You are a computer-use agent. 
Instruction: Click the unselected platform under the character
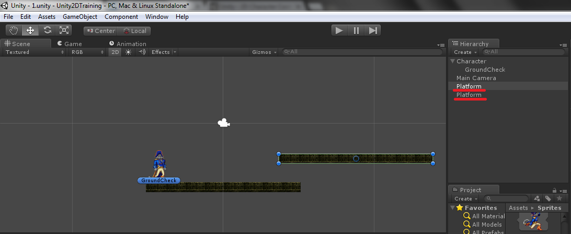click(223, 187)
